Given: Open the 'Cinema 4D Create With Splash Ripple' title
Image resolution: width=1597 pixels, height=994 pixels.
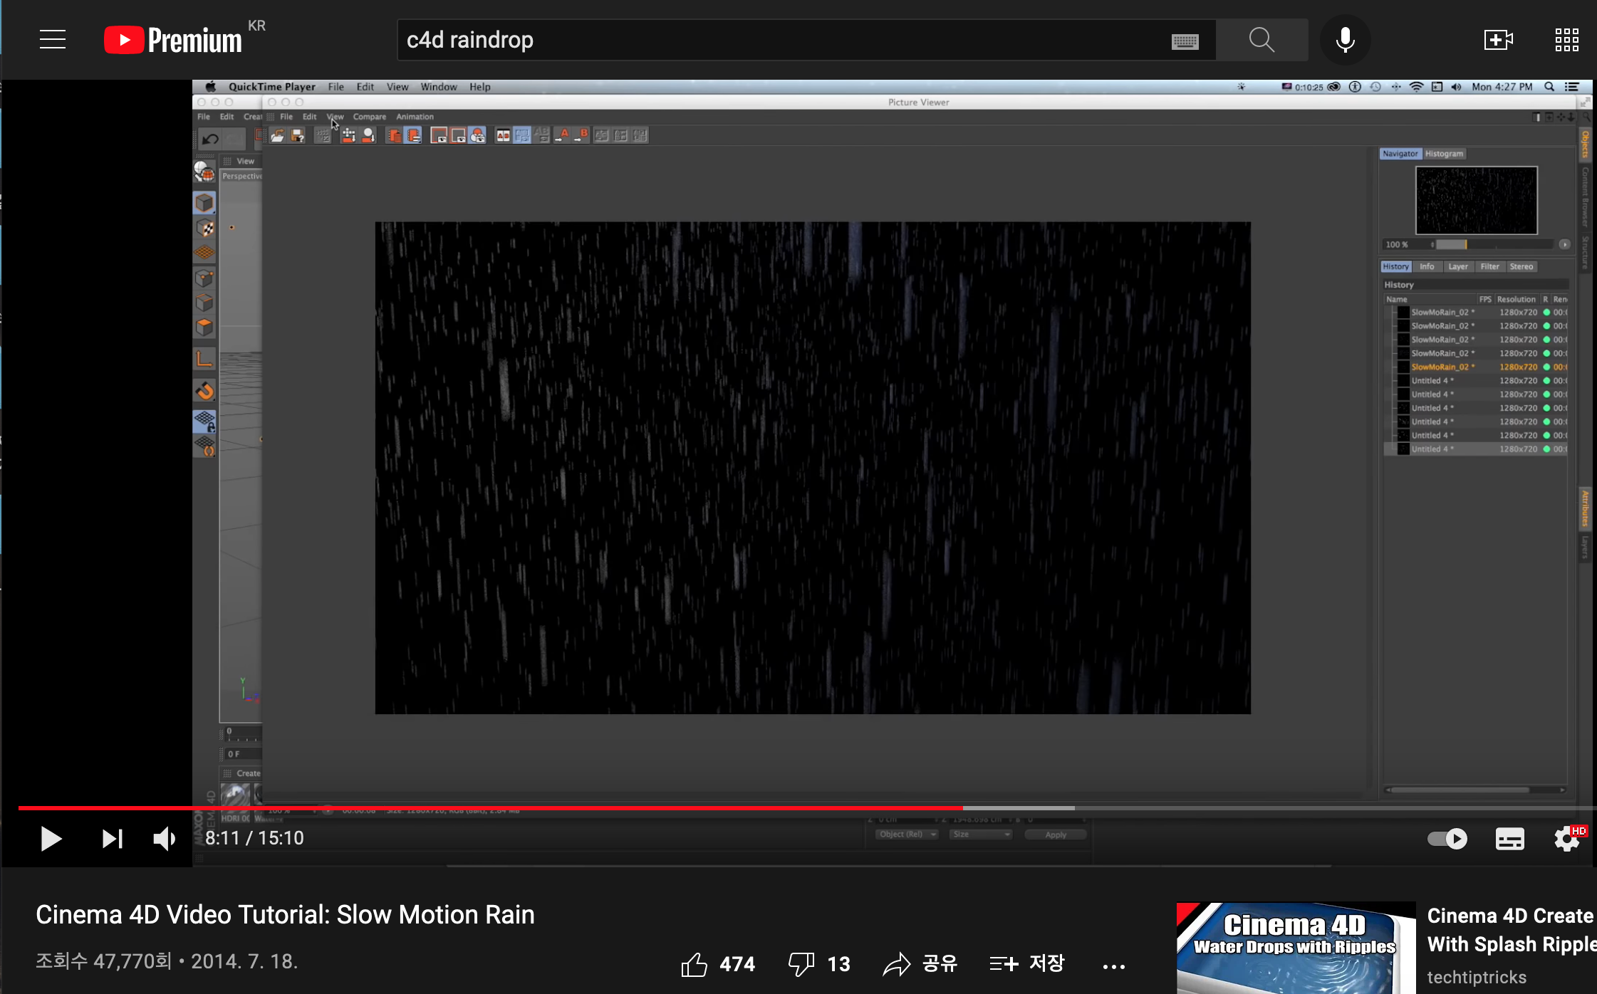Looking at the screenshot, I should coord(1512,930).
